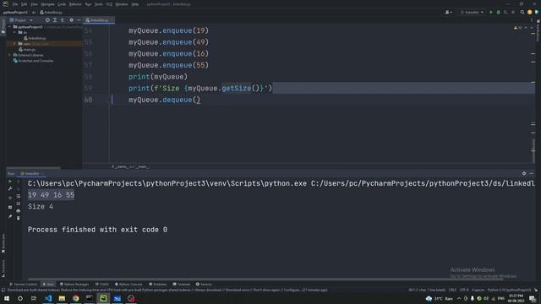Collapse the ds folder in tree
This screenshot has width=541, height=304.
(15, 32)
